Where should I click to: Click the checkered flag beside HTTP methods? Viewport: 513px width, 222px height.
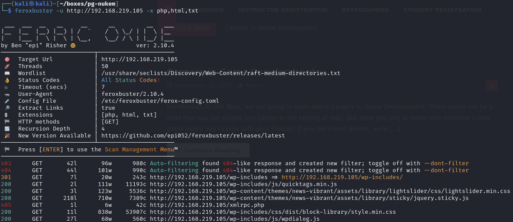7,122
